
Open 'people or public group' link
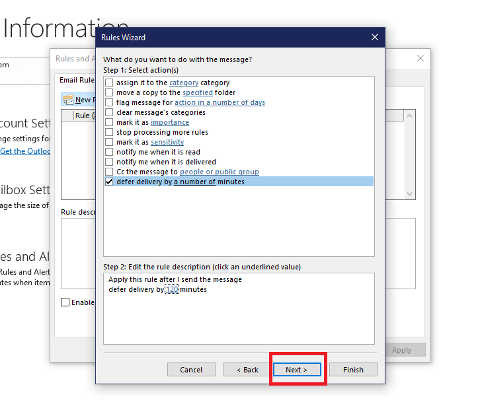(219, 172)
